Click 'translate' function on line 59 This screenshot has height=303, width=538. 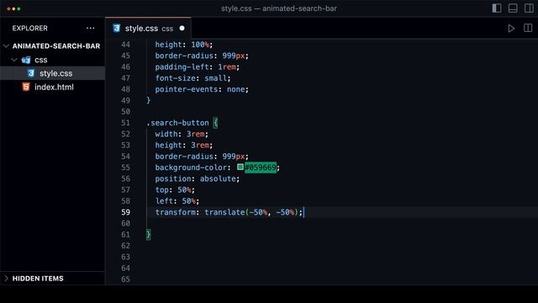click(x=224, y=212)
